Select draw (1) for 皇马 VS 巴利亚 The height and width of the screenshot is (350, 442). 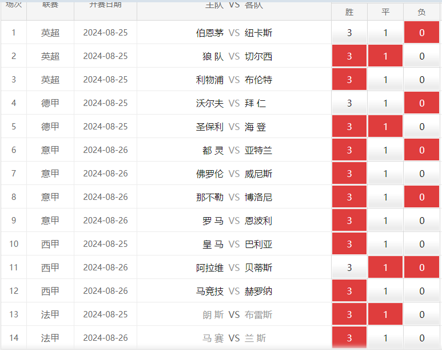(x=385, y=243)
